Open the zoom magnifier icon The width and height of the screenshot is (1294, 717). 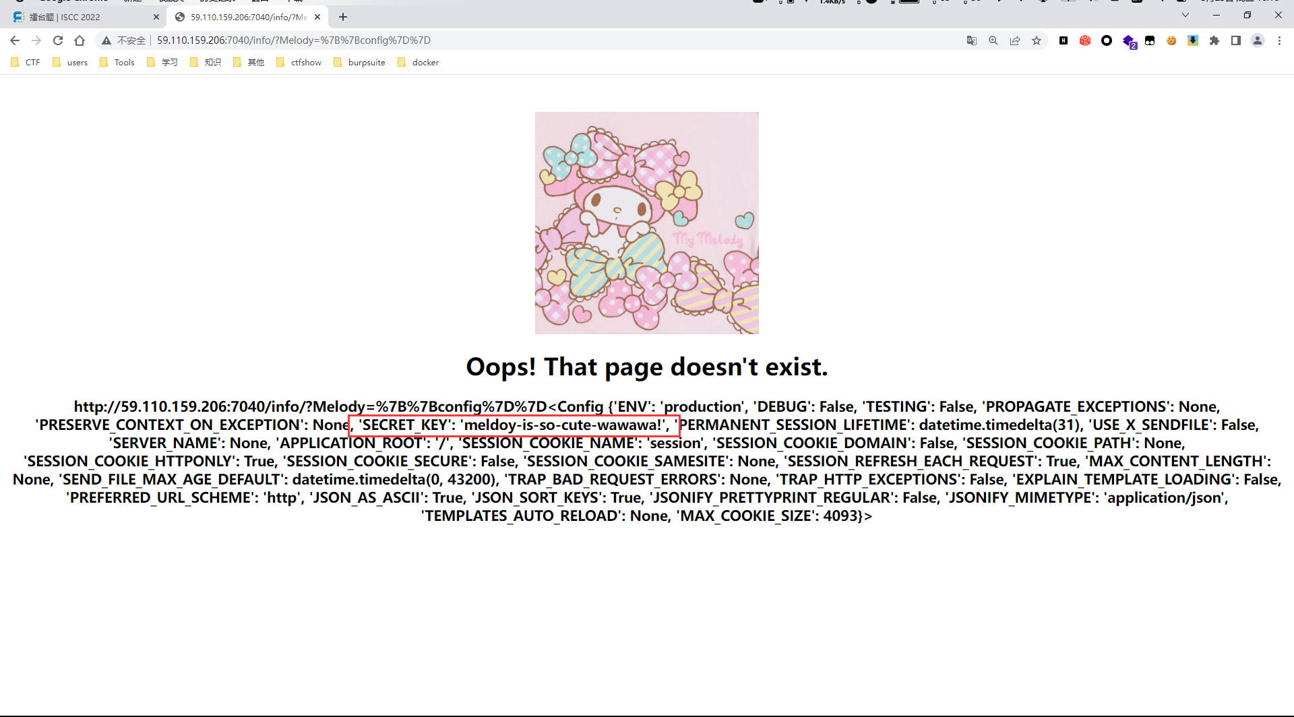coord(993,40)
